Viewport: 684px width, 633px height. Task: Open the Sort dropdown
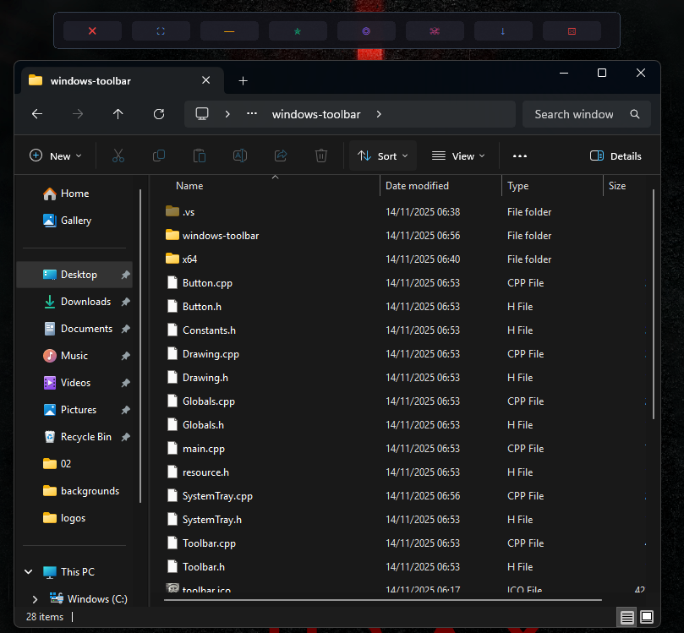pos(382,156)
